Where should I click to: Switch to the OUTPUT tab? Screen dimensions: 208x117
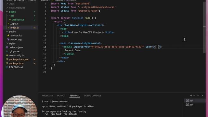point(61,96)
